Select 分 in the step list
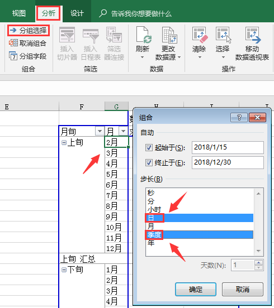This screenshot has height=308, width=274. coord(200,201)
